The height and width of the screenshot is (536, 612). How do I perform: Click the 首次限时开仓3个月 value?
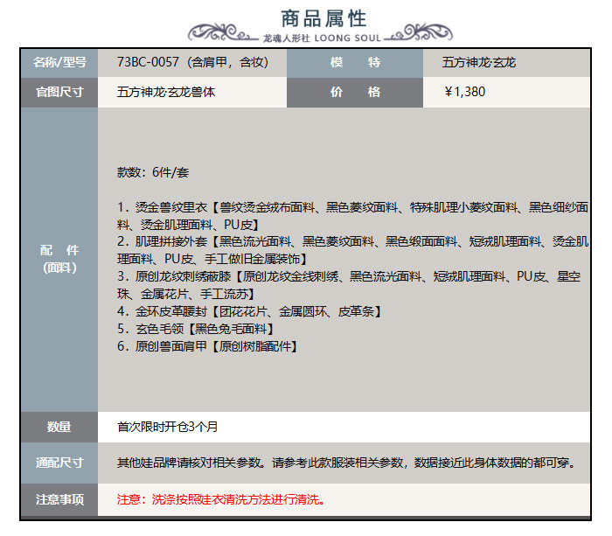tap(168, 427)
